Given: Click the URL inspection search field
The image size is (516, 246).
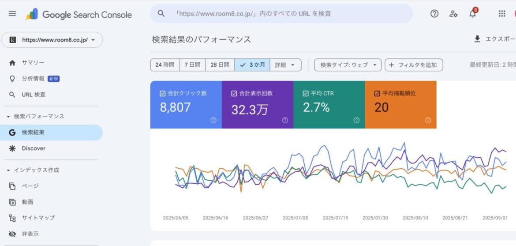Looking at the screenshot, I should pos(282,14).
